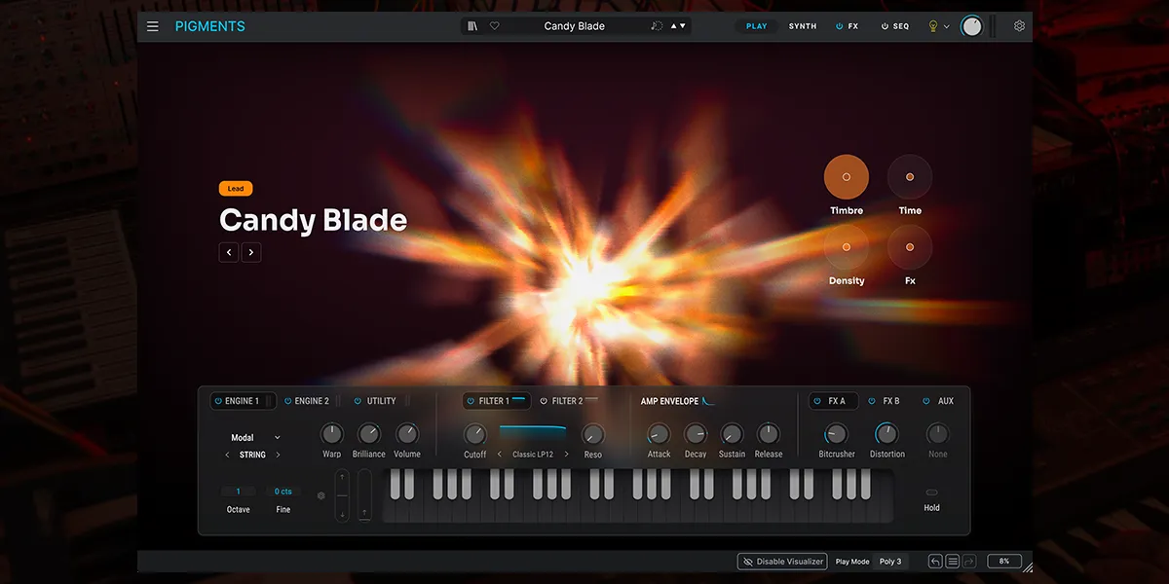Open the hamburger main menu
Image resolution: width=1169 pixels, height=584 pixels.
pos(153,26)
